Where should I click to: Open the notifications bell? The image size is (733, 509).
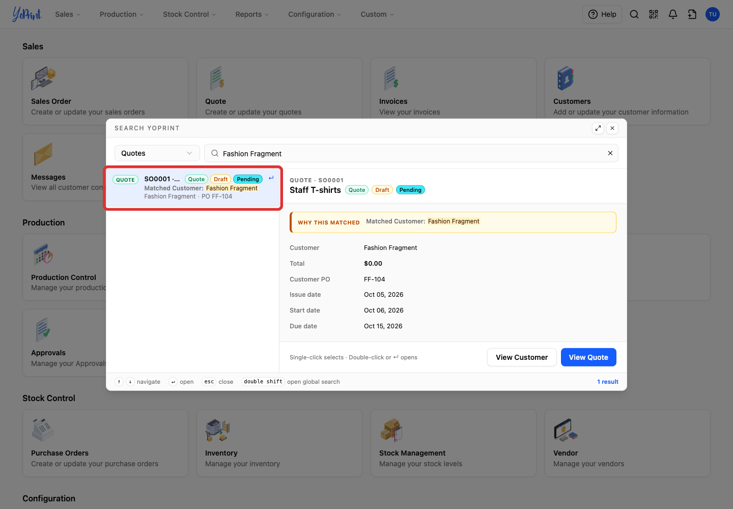point(673,14)
